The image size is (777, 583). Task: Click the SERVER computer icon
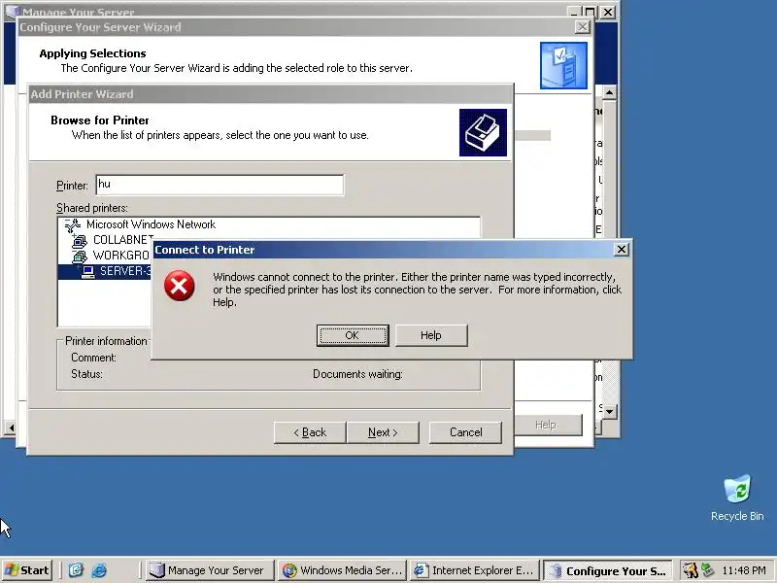coord(87,272)
